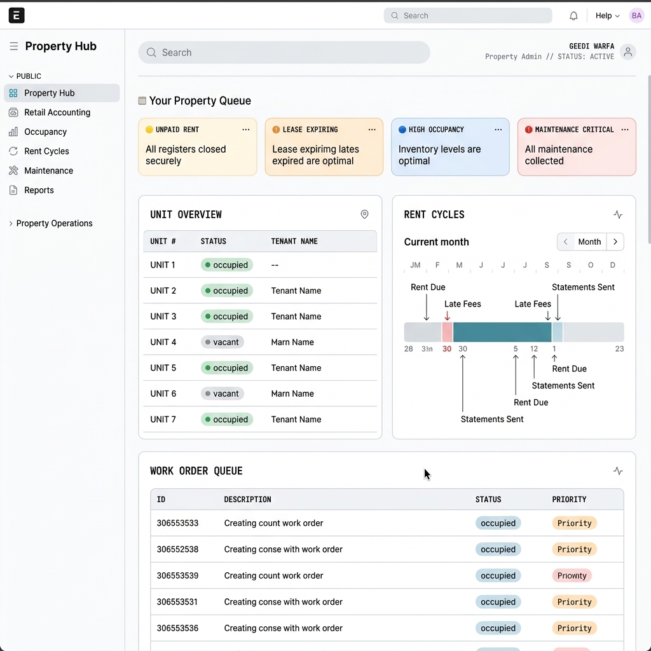The height and width of the screenshot is (651, 651).
Task: Open the Help dropdown
Action: [x=606, y=15]
